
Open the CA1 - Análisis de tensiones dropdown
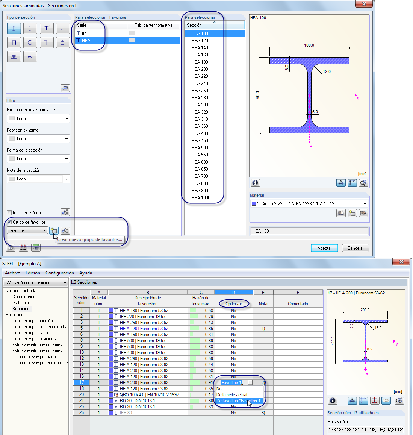tap(35, 283)
